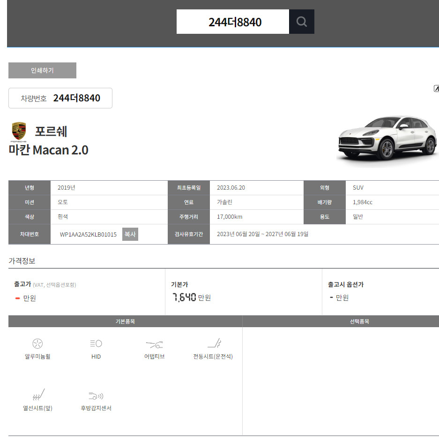Viewport: 439px width, 437px height.
Task: Click the 미션 header cell
Action: coord(30,202)
